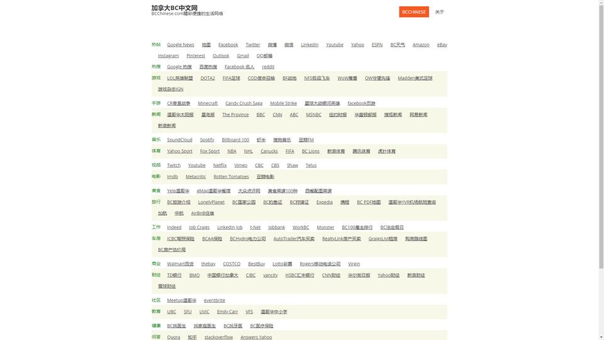Open the Google News link

pos(181,45)
